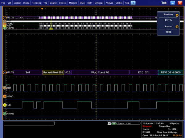Open the menu bar mode dropdown arrow after Help
185x138 pixels.
pos(133,3)
